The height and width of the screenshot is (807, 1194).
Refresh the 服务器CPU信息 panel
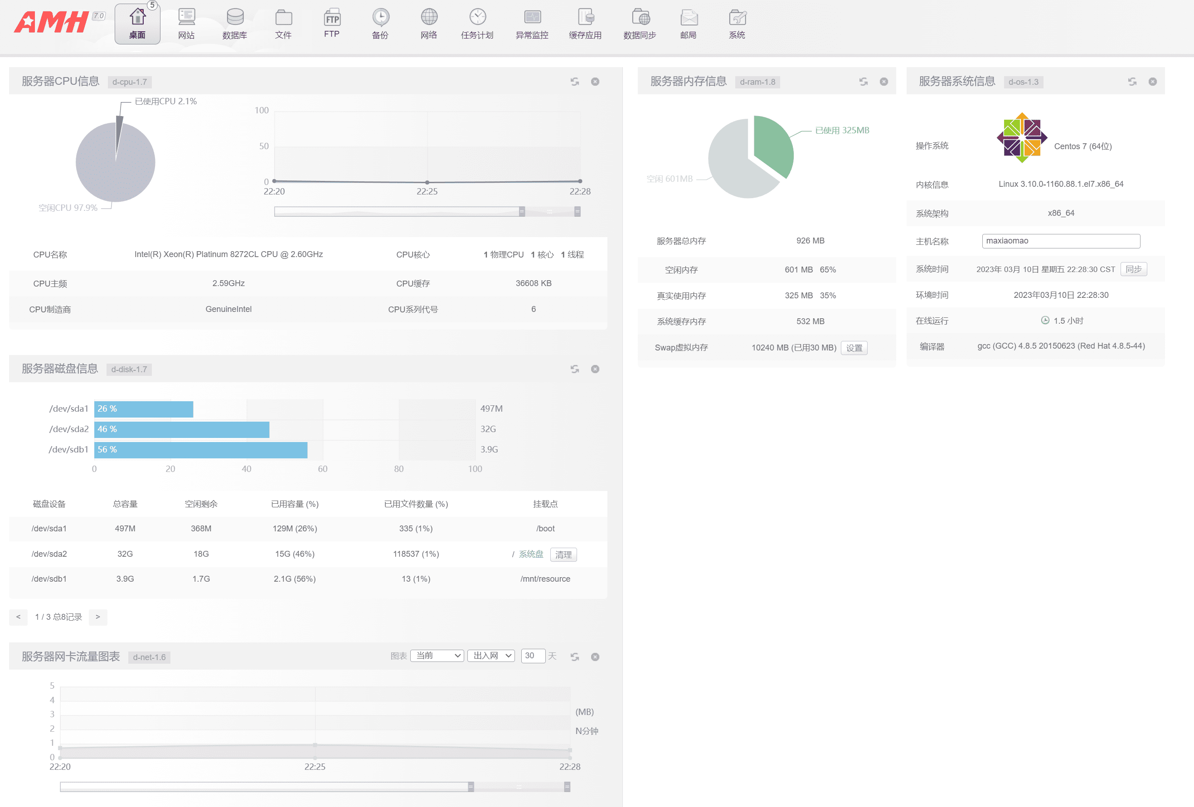click(574, 82)
